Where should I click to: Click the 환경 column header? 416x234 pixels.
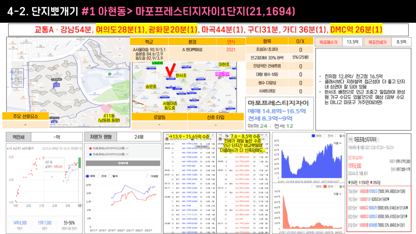click(192, 41)
